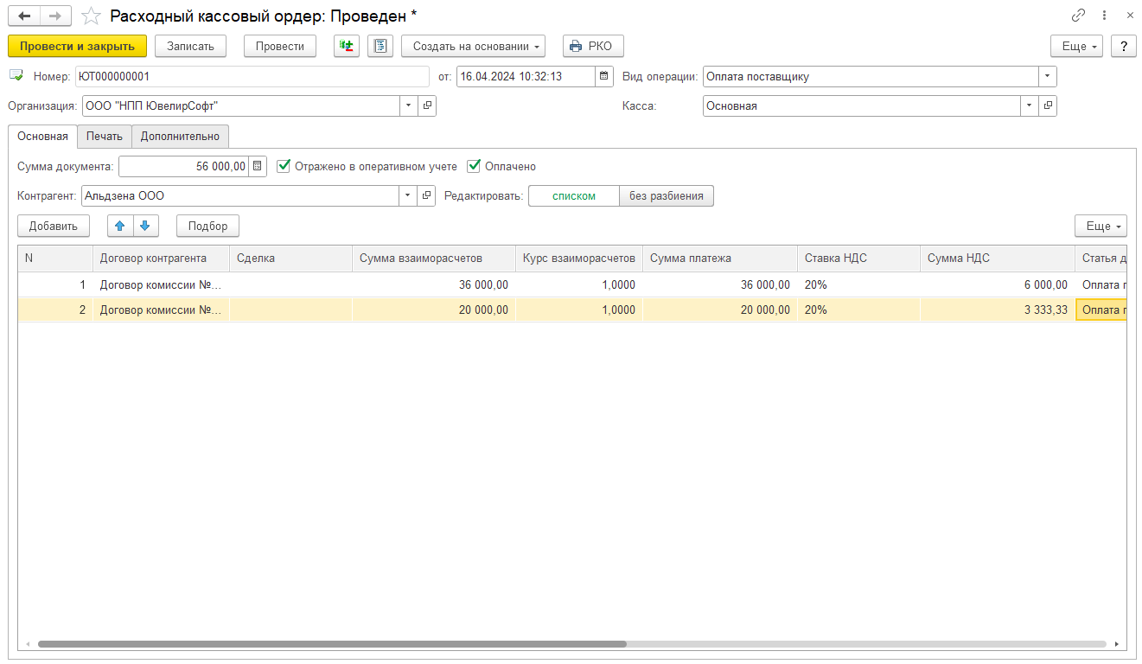1142x664 pixels.
Task: Click the Сумма платежа column header
Action: pos(720,258)
